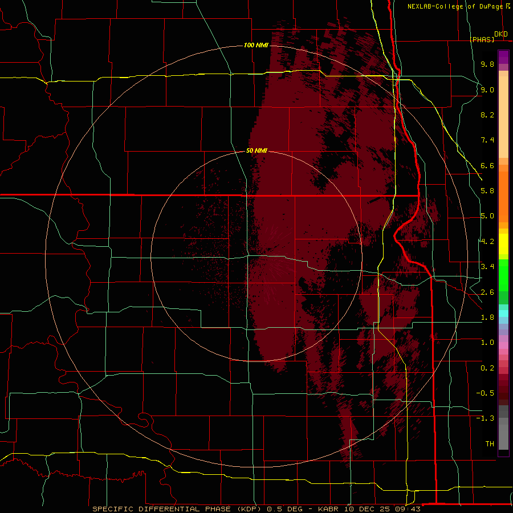513x513 pixels.
Task: Click the [PHAS] legend label
Action: (x=482, y=39)
